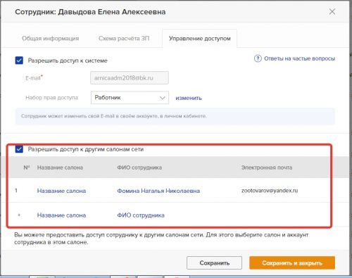Click the 'Название салона' column header
Viewport: 352px width, 278px height.
[60, 168]
